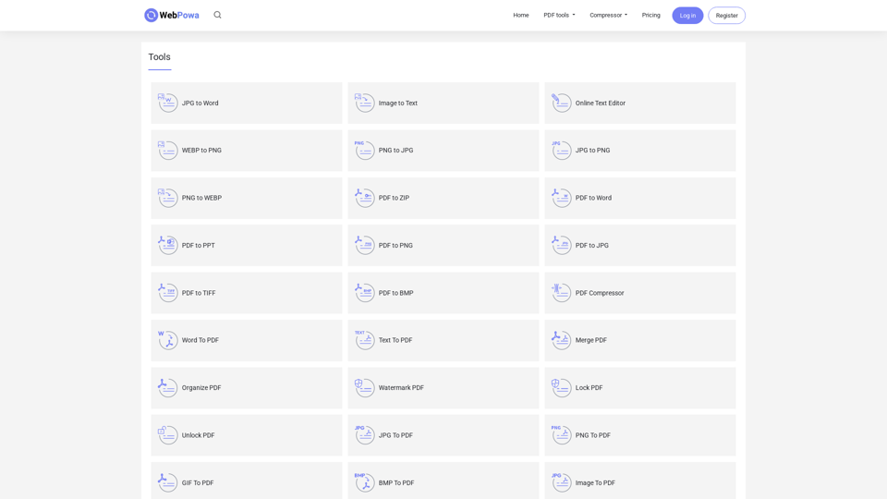Open the Pricing page
Image resolution: width=887 pixels, height=499 pixels.
(651, 15)
